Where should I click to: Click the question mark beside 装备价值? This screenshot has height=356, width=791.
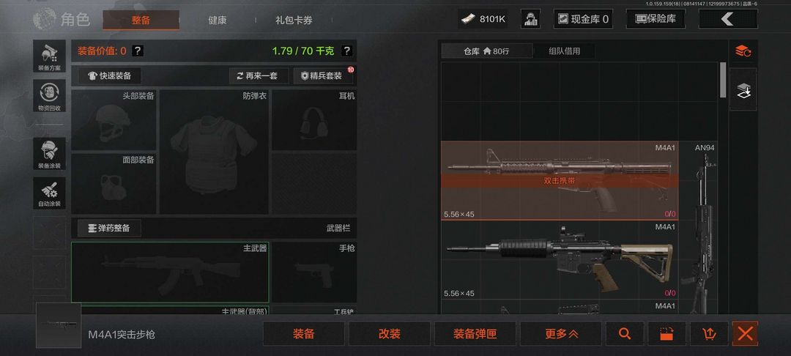(x=138, y=51)
